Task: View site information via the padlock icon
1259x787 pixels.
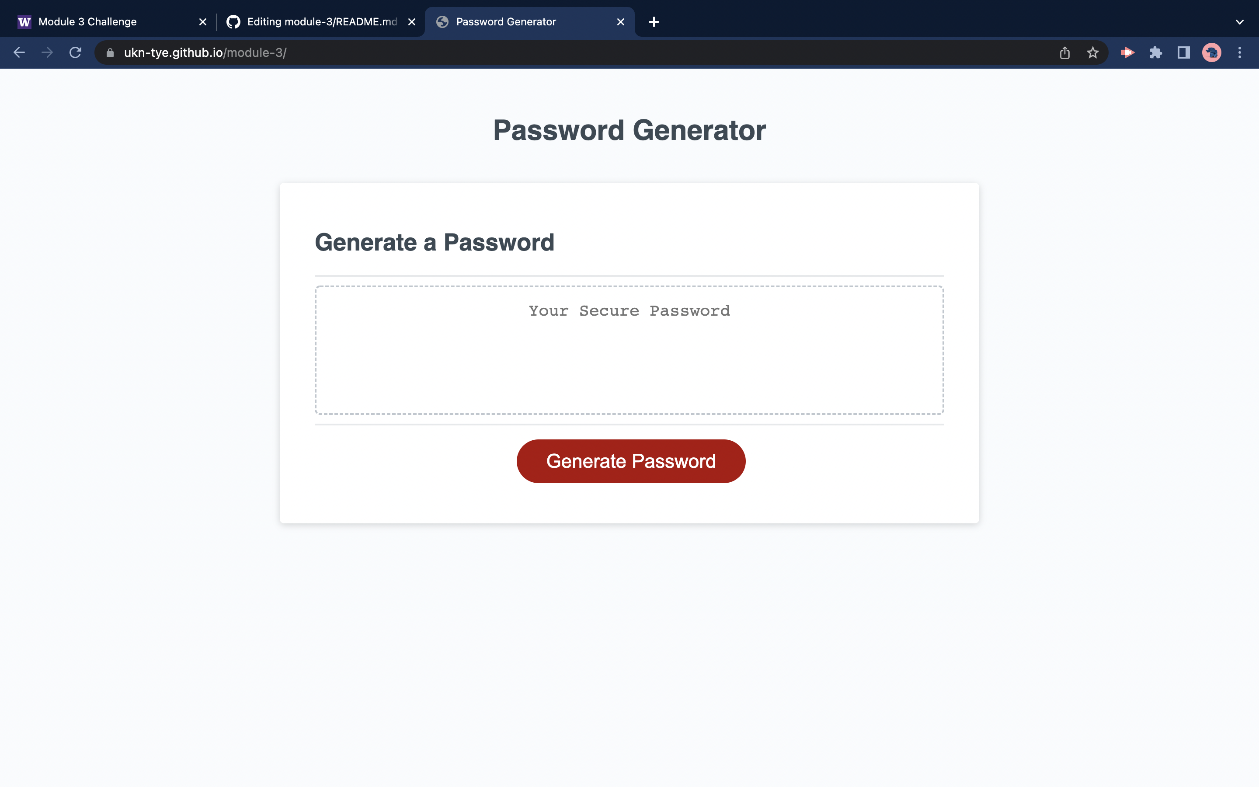Action: pyautogui.click(x=109, y=52)
